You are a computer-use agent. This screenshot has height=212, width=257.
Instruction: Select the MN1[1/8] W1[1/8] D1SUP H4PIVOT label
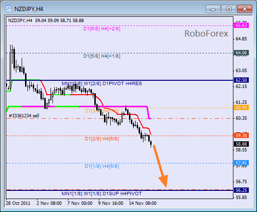click(x=102, y=194)
